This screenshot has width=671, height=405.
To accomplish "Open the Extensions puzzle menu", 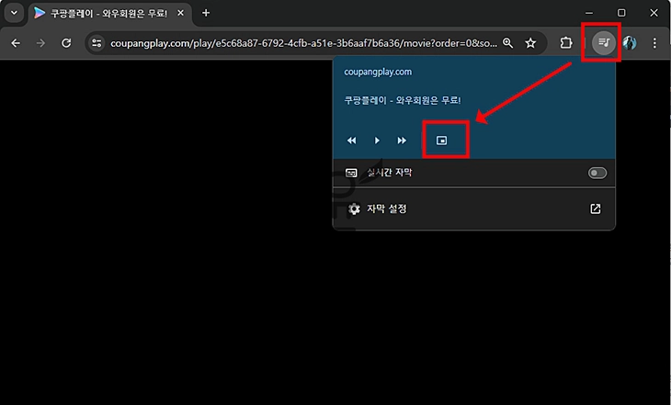I will (x=565, y=43).
